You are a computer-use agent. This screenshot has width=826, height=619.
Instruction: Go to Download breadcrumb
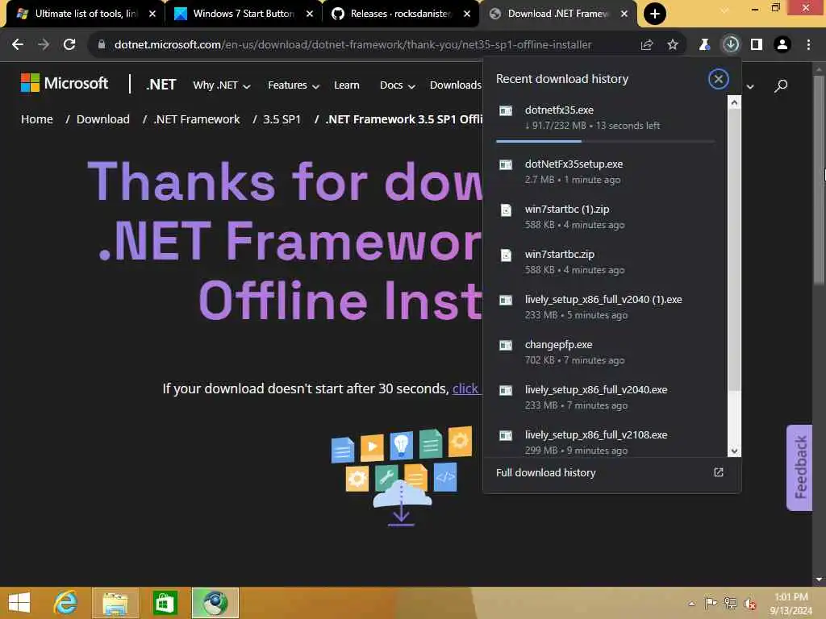coord(103,119)
